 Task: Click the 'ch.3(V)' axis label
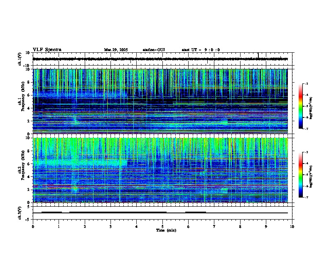pyautogui.click(x=20, y=213)
